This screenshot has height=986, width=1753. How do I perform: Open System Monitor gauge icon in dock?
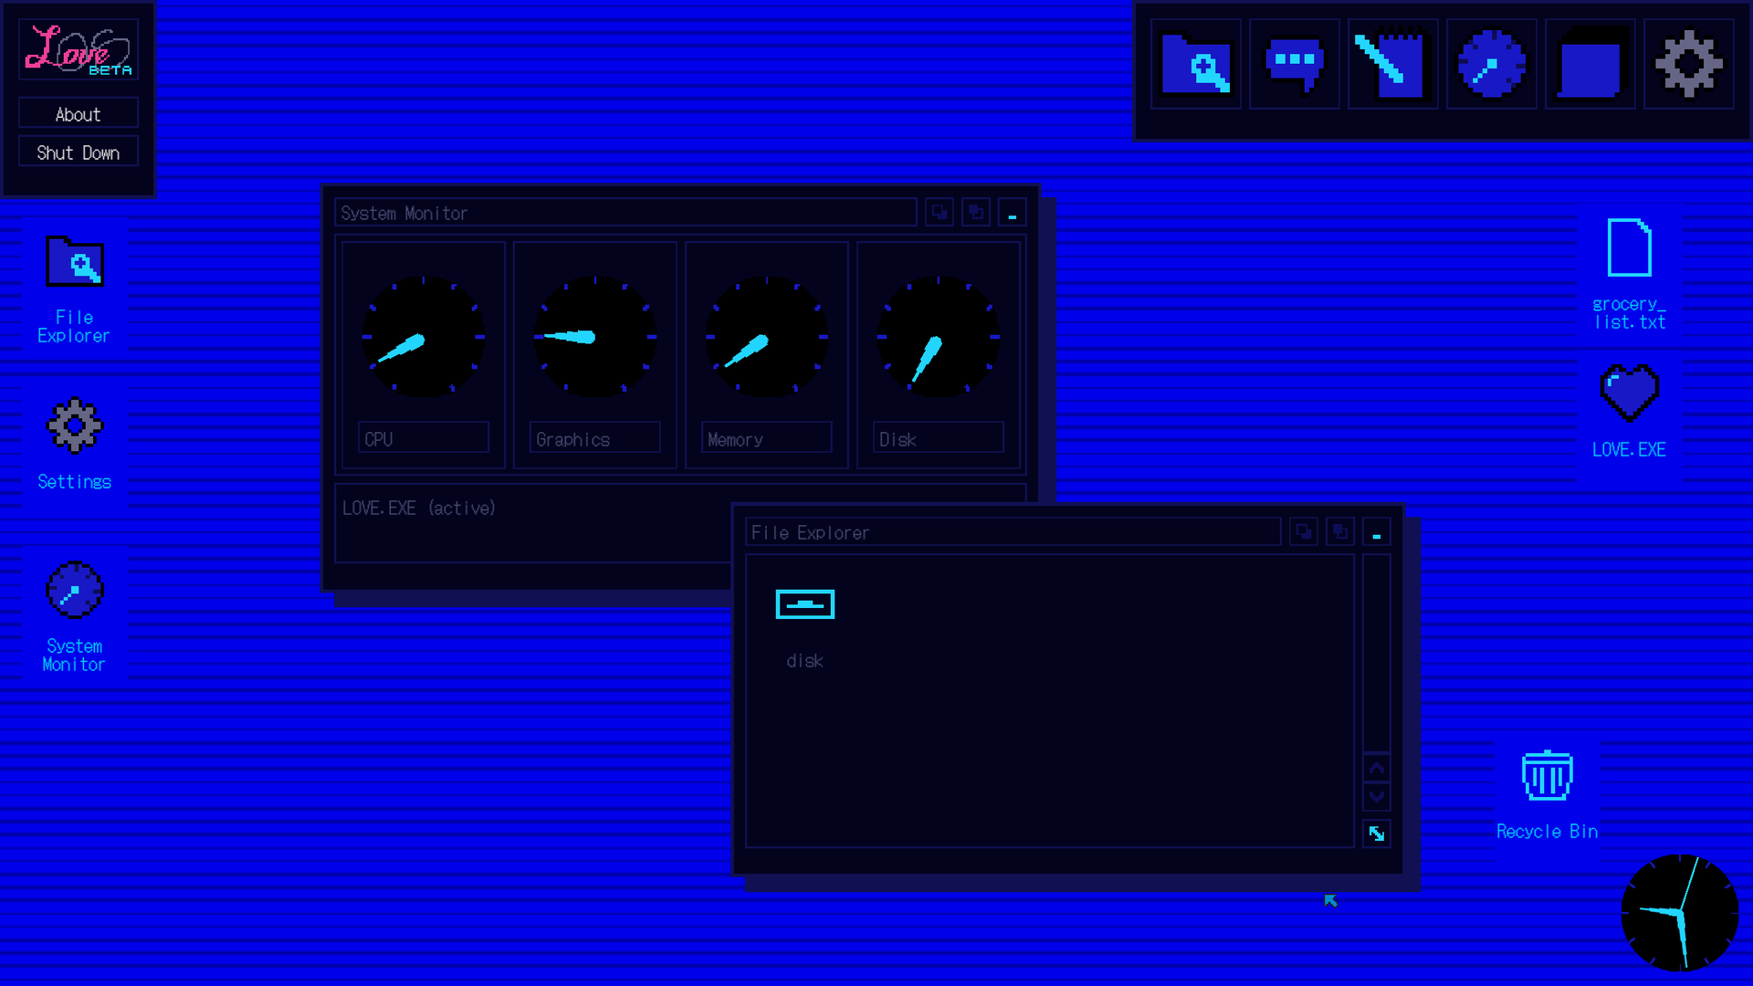click(1492, 64)
